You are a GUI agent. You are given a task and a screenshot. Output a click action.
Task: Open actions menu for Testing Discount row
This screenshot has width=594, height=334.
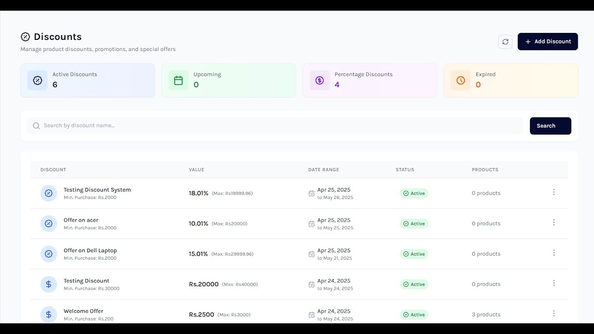pos(554,283)
